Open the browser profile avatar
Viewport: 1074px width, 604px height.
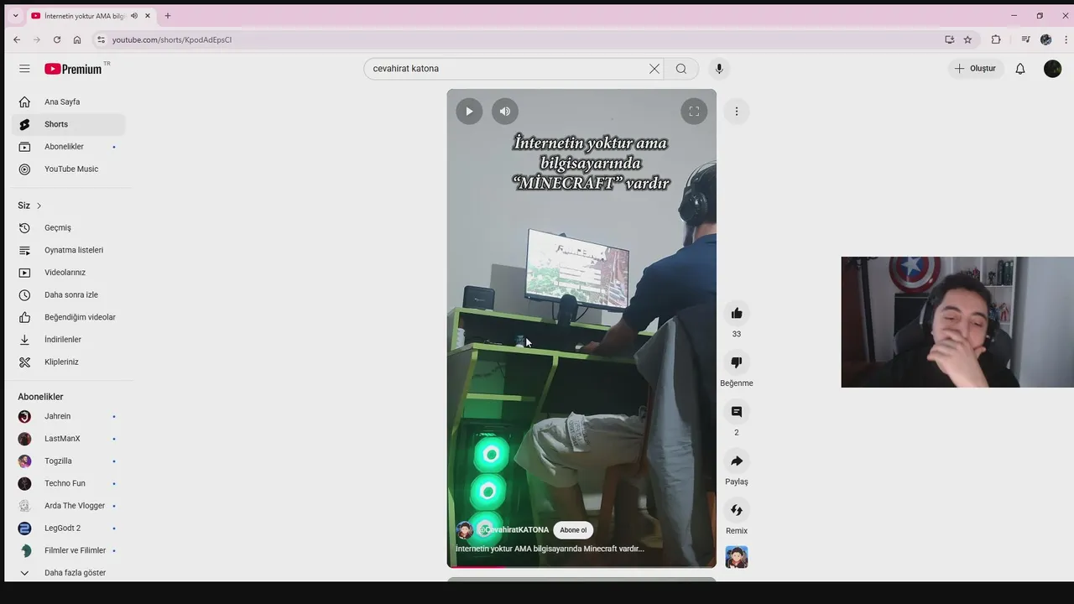click(1045, 39)
